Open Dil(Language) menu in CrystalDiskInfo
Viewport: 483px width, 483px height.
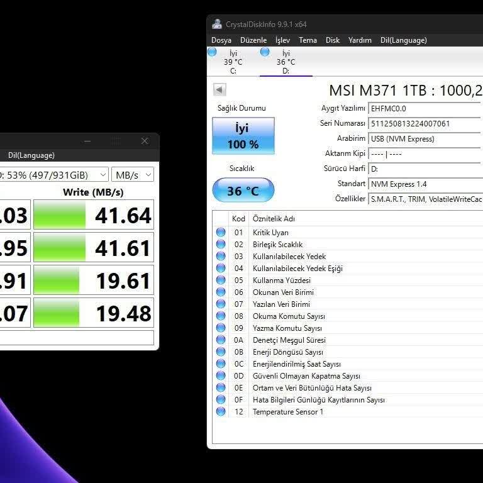404,40
